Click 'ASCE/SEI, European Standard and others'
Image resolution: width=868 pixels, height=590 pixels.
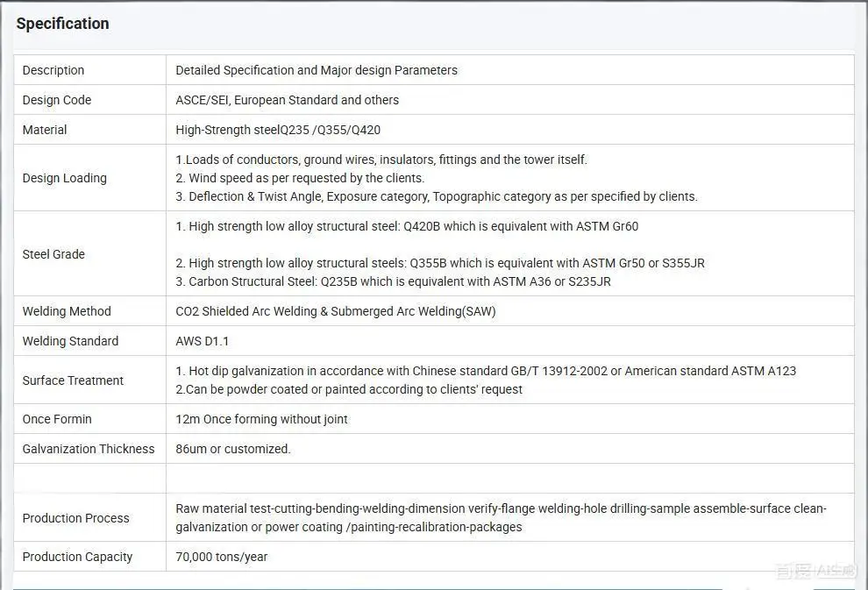coord(287,100)
